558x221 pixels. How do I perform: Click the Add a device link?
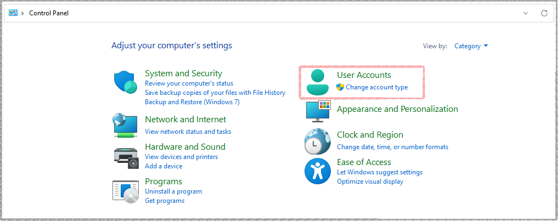click(164, 166)
